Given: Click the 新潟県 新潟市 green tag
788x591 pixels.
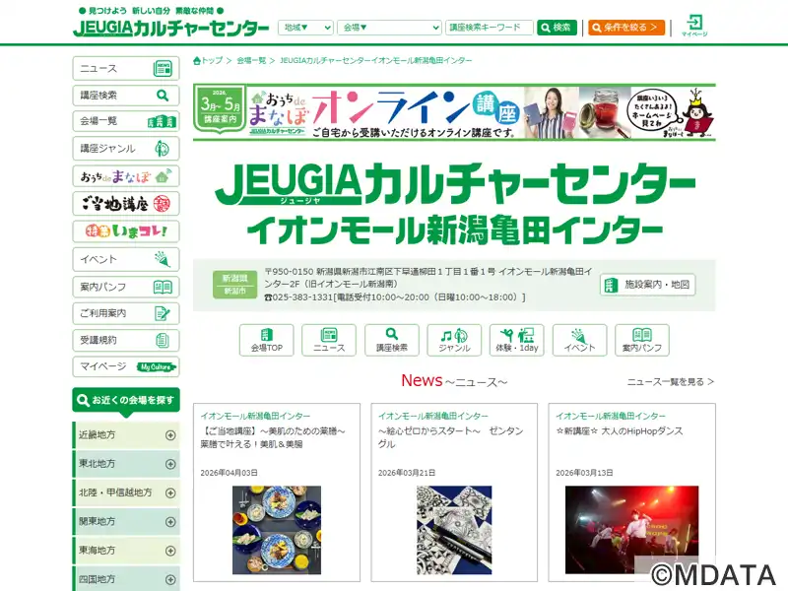Looking at the screenshot, I should tap(234, 285).
